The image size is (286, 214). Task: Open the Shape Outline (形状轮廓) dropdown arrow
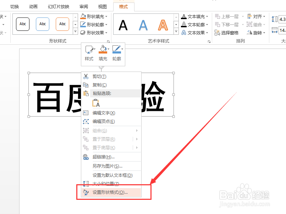106,24
